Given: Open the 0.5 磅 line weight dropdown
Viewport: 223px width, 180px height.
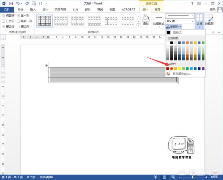Looking at the screenshot, I should (x=193, y=21).
